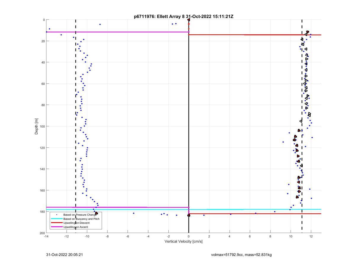The height and width of the screenshot is (262, 355).
Task: Select legend entry "Based on Pressure Change"
Action: point(80,215)
